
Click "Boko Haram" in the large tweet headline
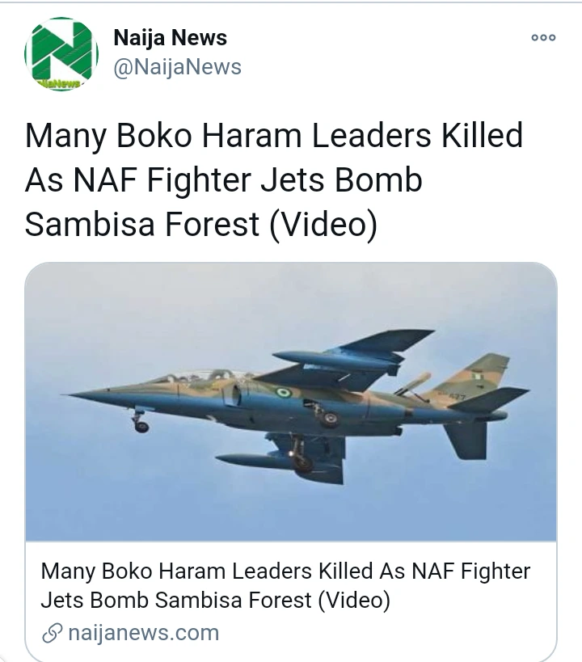[x=205, y=136]
